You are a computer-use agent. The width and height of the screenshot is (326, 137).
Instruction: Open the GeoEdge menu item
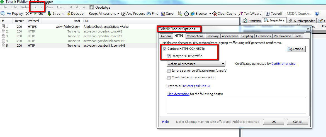[100, 7]
